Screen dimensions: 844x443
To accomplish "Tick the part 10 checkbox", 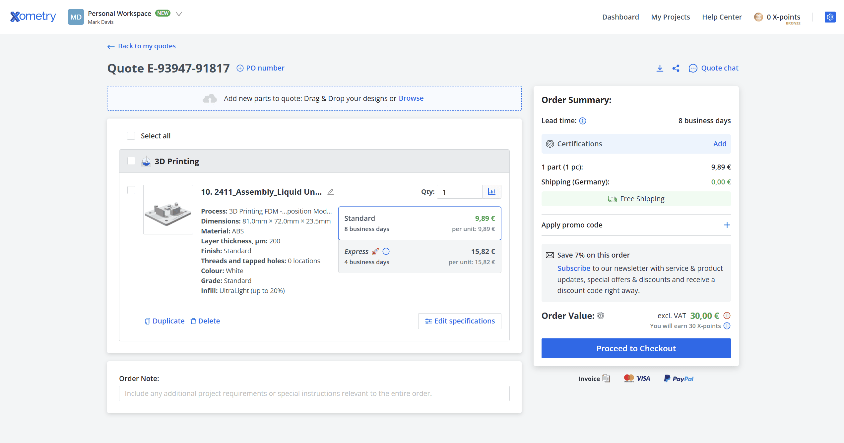I will click(131, 190).
